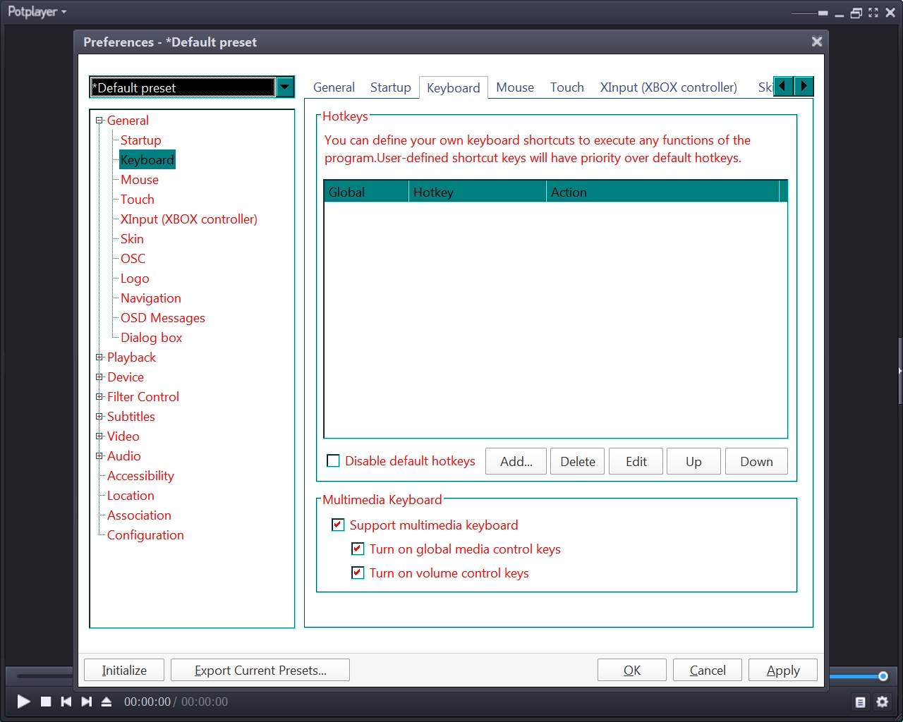
Task: Select Touch in the settings tree
Action: pos(137,200)
